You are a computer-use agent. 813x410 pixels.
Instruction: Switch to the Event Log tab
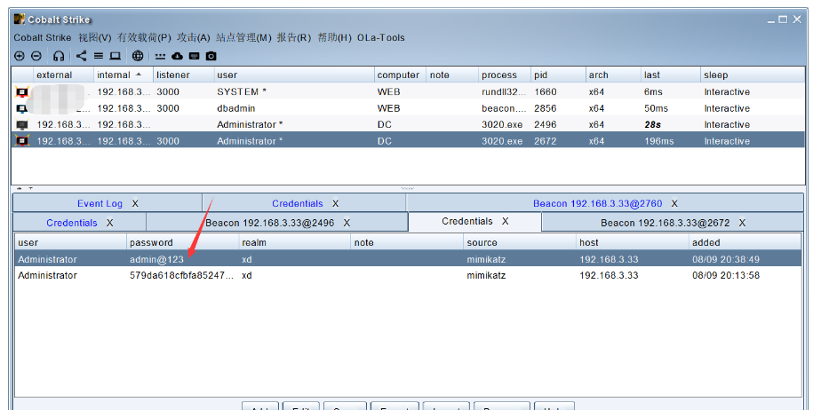(100, 203)
